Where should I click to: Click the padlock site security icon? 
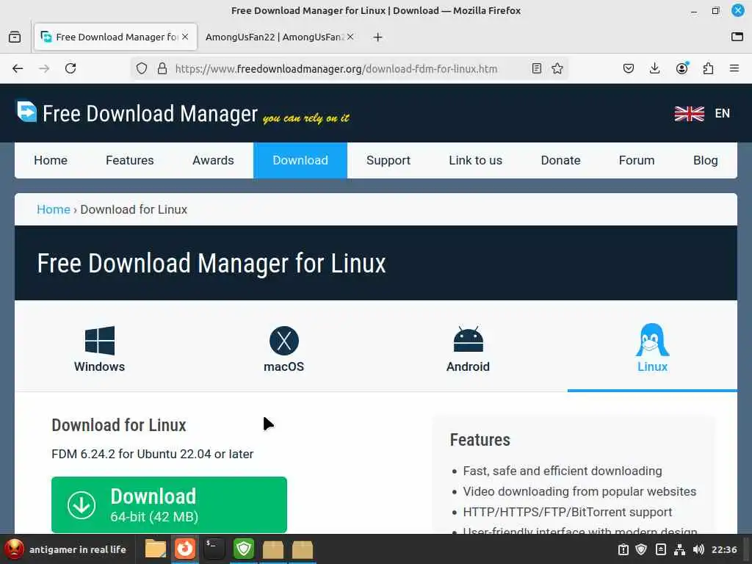point(162,68)
